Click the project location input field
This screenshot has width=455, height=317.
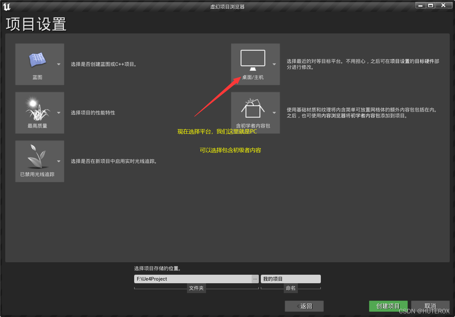point(190,279)
